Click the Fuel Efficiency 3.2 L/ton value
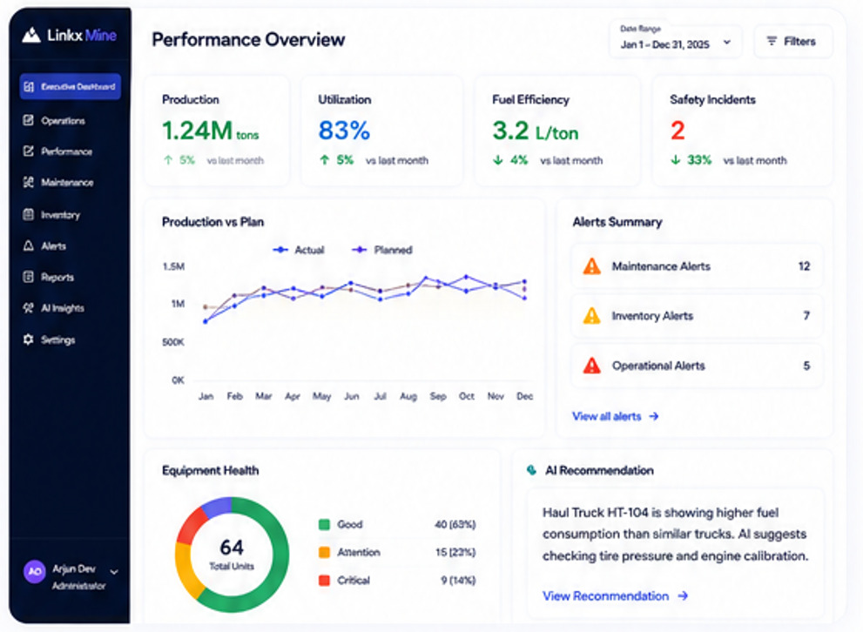863x632 pixels. click(x=535, y=131)
